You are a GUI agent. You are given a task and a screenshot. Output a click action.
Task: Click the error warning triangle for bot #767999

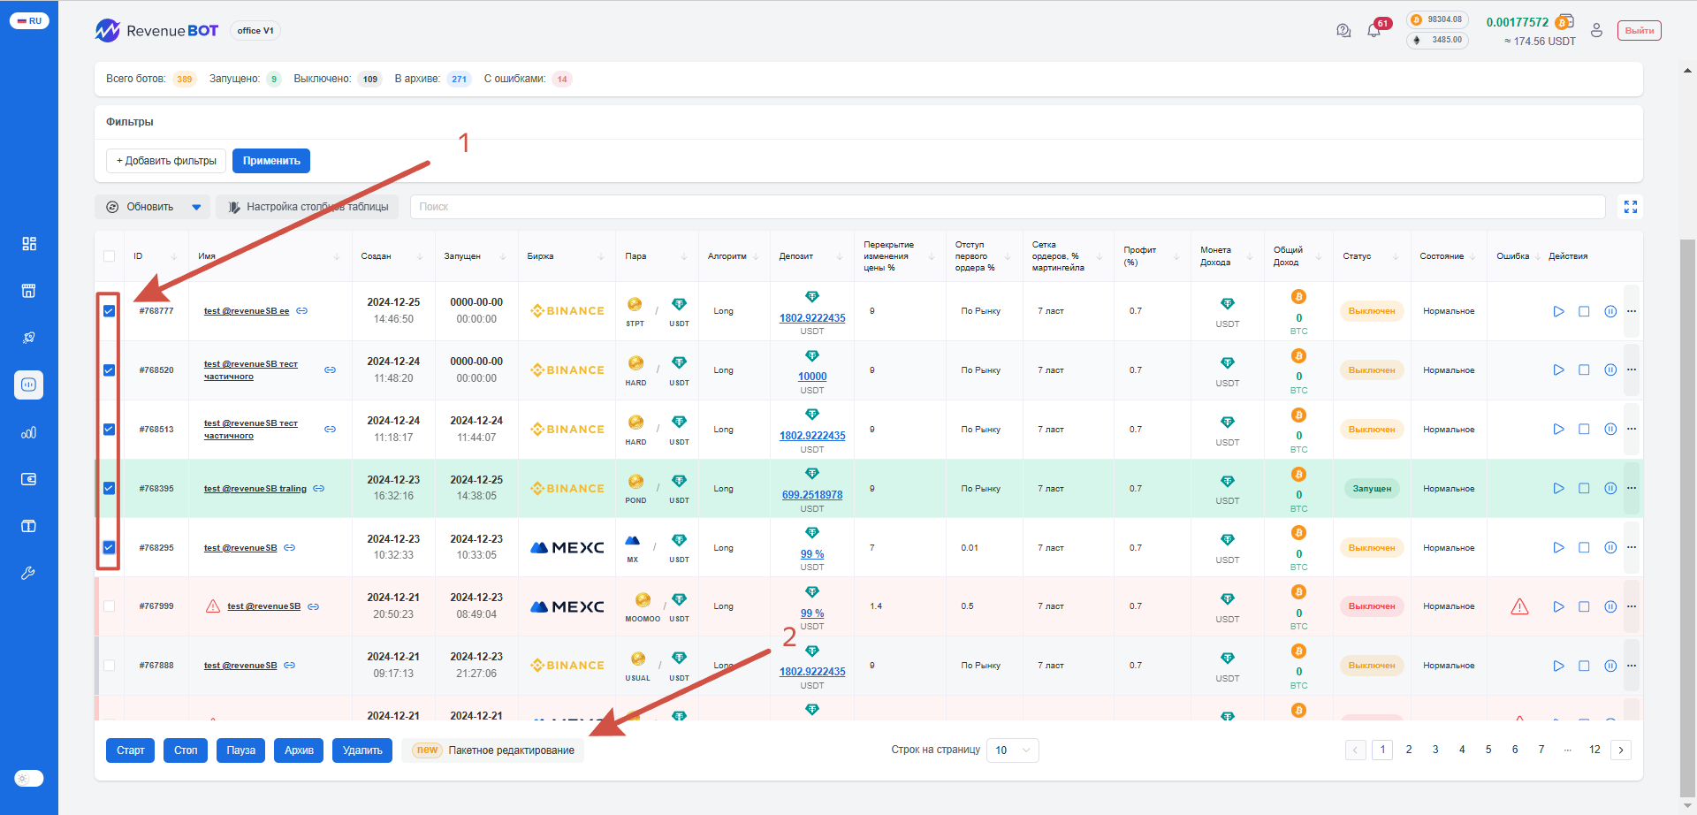(1519, 606)
